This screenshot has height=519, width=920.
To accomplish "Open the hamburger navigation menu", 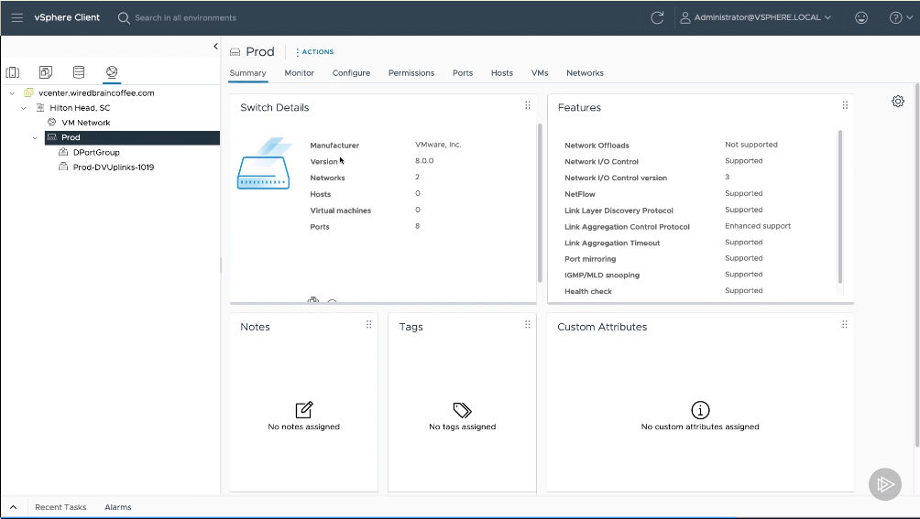I will coord(17,17).
